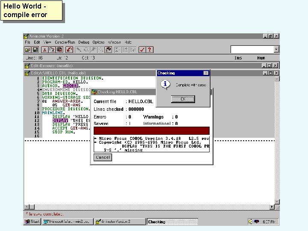Click Cancel in the Checking HELLO.CBL dialog
308x231 pixels.
103,157
